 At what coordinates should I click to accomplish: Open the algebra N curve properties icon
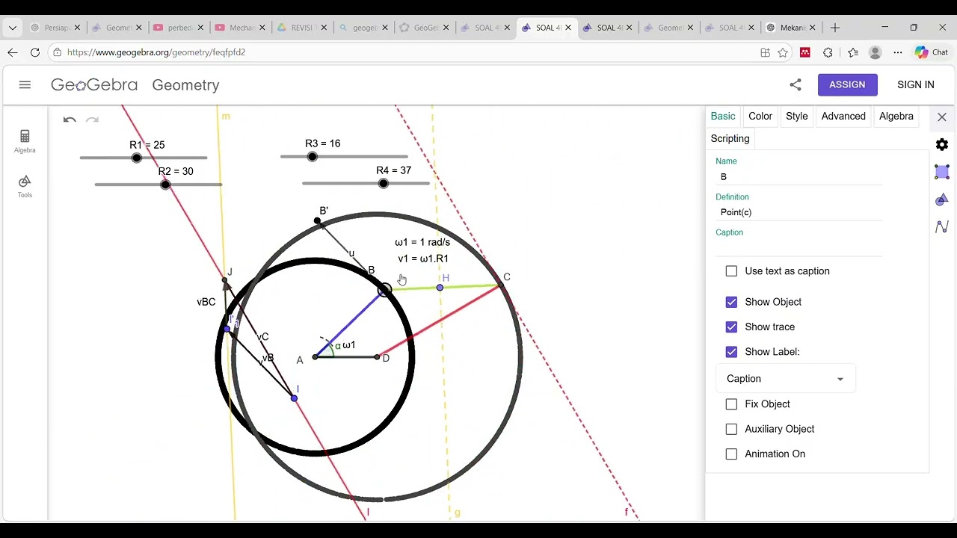(x=942, y=226)
